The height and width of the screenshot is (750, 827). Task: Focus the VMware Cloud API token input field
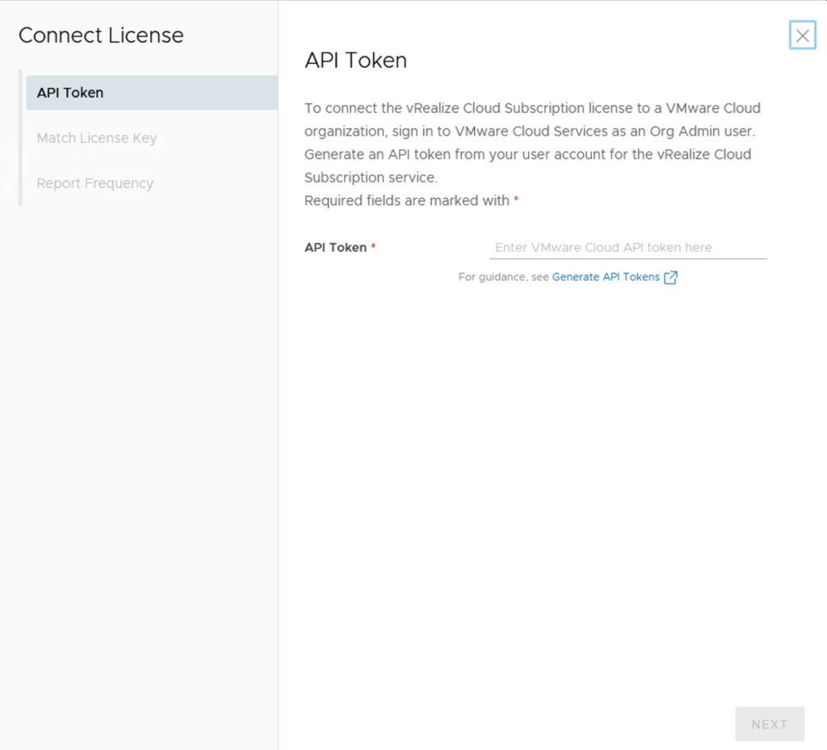(628, 248)
